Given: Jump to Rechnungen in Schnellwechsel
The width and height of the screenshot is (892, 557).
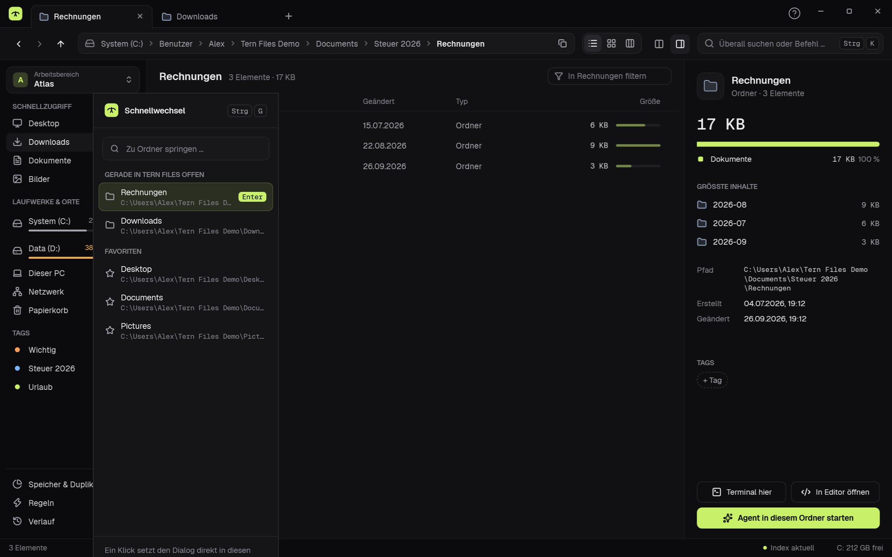Looking at the screenshot, I should coord(186,197).
